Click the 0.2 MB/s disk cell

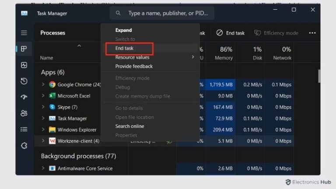click(x=250, y=84)
